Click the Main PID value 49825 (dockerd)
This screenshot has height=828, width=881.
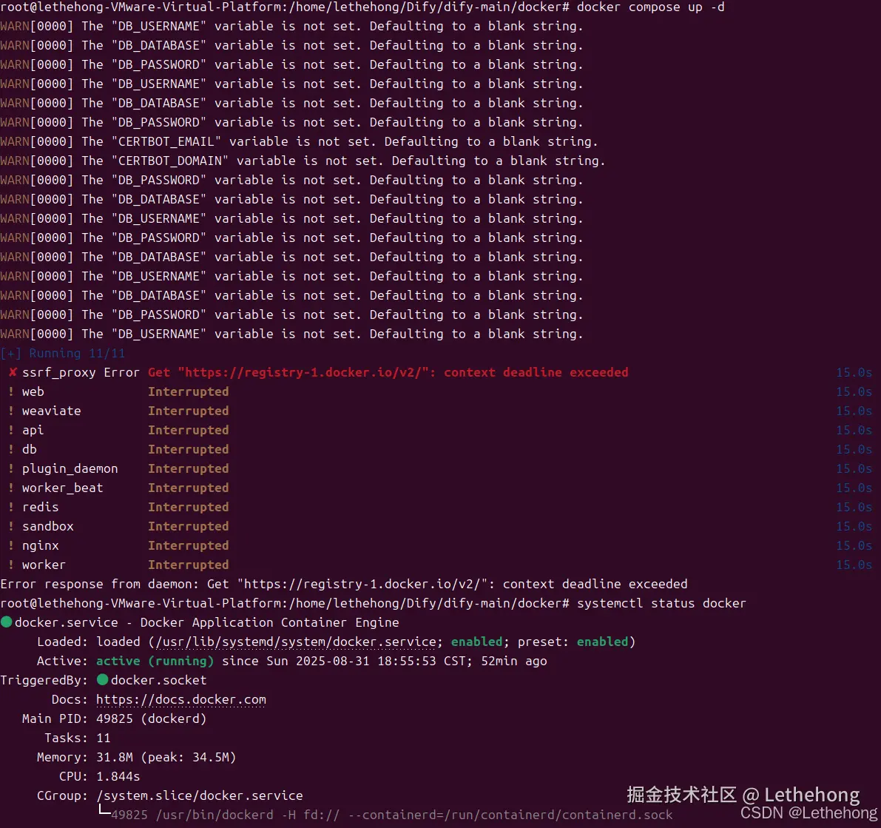coord(151,718)
